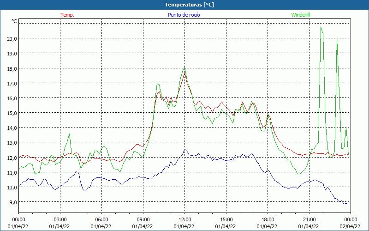Click the '20,0' y-axis value

coord(12,39)
